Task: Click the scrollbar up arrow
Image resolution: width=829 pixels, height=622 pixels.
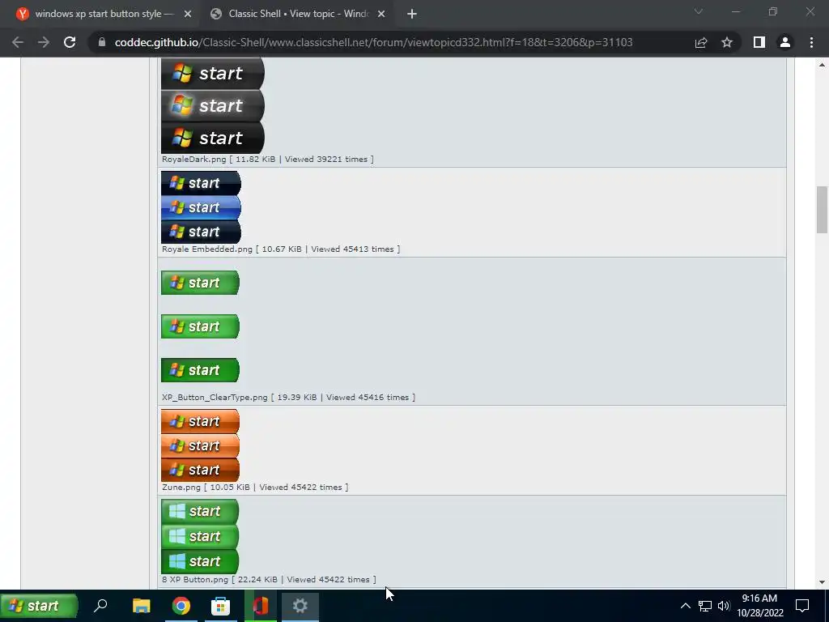Action: tap(822, 65)
